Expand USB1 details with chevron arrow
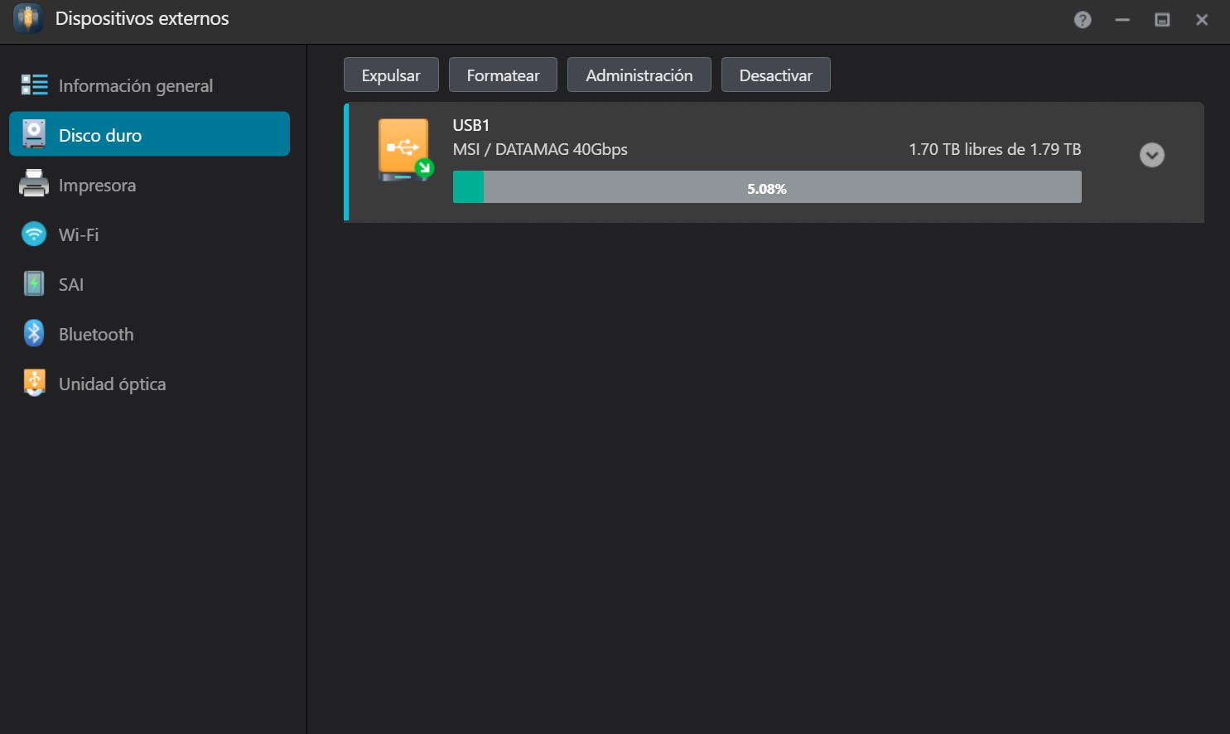The image size is (1230, 734). (1152, 155)
